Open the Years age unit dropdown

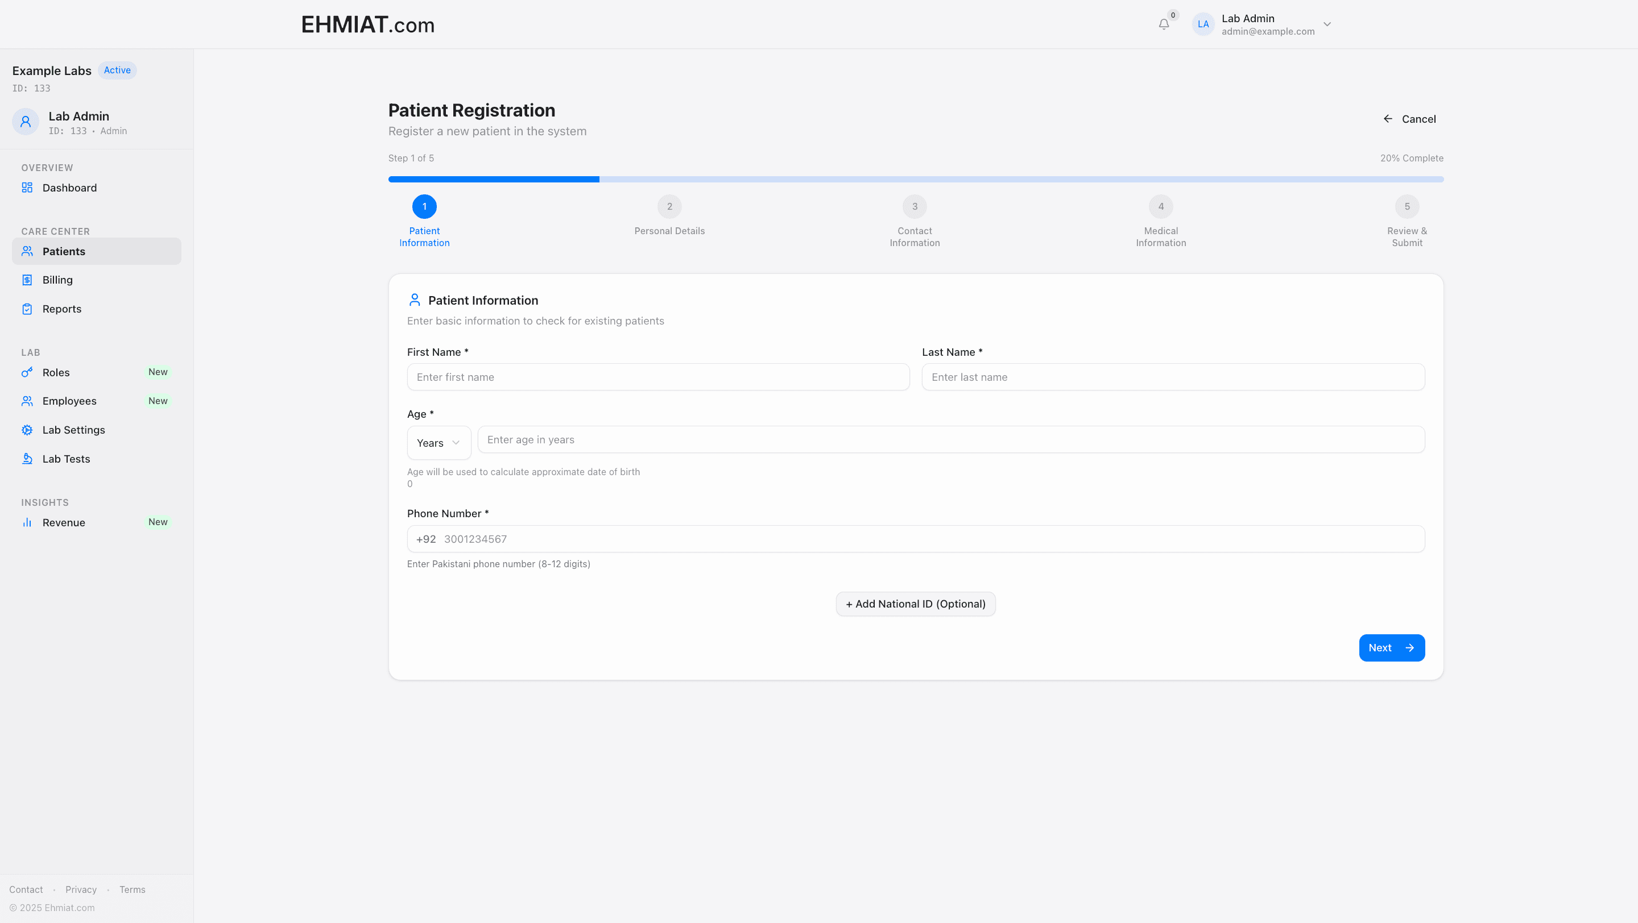coord(439,443)
